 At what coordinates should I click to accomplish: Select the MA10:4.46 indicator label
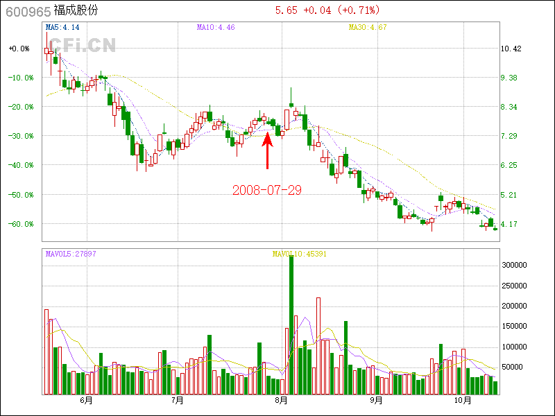click(216, 28)
